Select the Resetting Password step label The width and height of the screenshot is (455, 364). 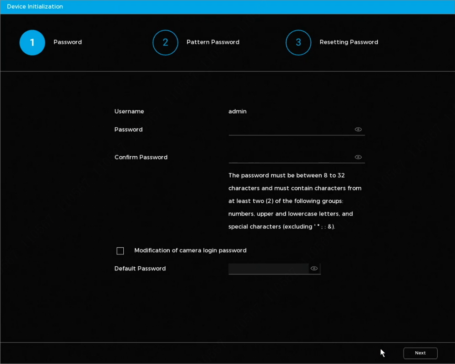(x=349, y=42)
